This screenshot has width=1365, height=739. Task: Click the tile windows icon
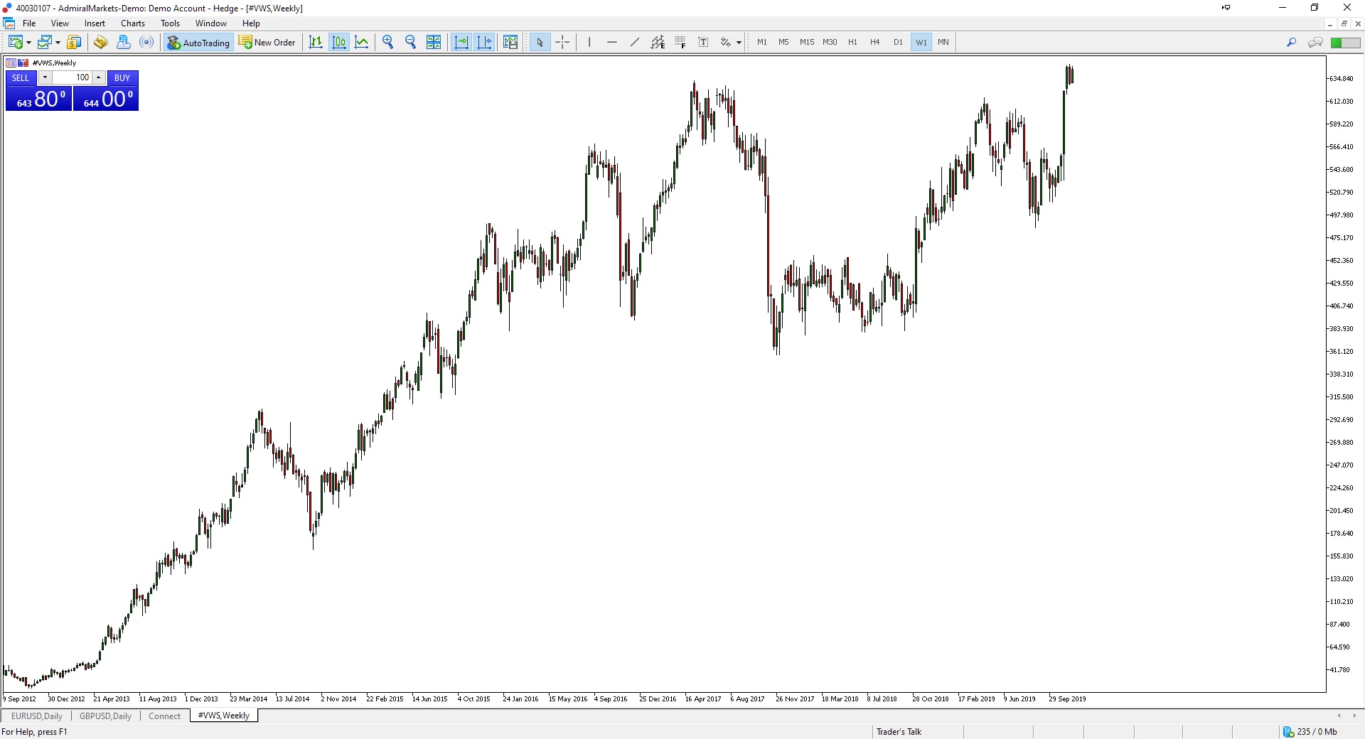[434, 42]
